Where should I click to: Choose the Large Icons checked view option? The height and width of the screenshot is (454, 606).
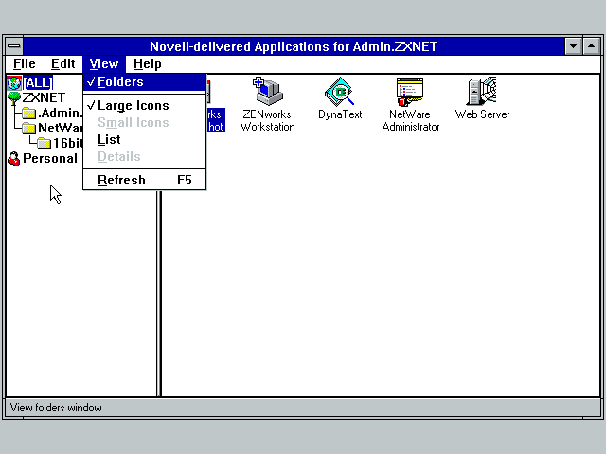click(144, 105)
